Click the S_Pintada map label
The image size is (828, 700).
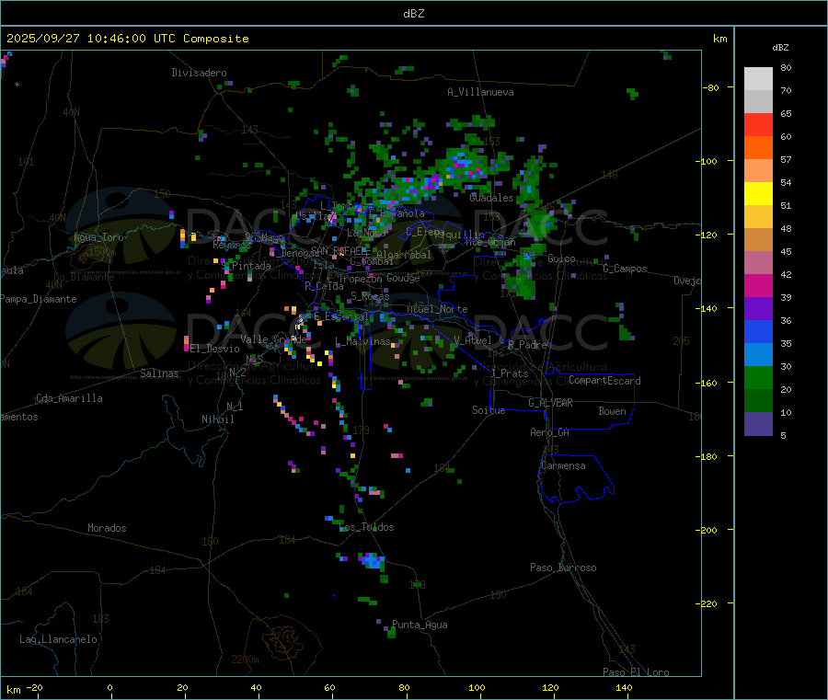[247, 266]
